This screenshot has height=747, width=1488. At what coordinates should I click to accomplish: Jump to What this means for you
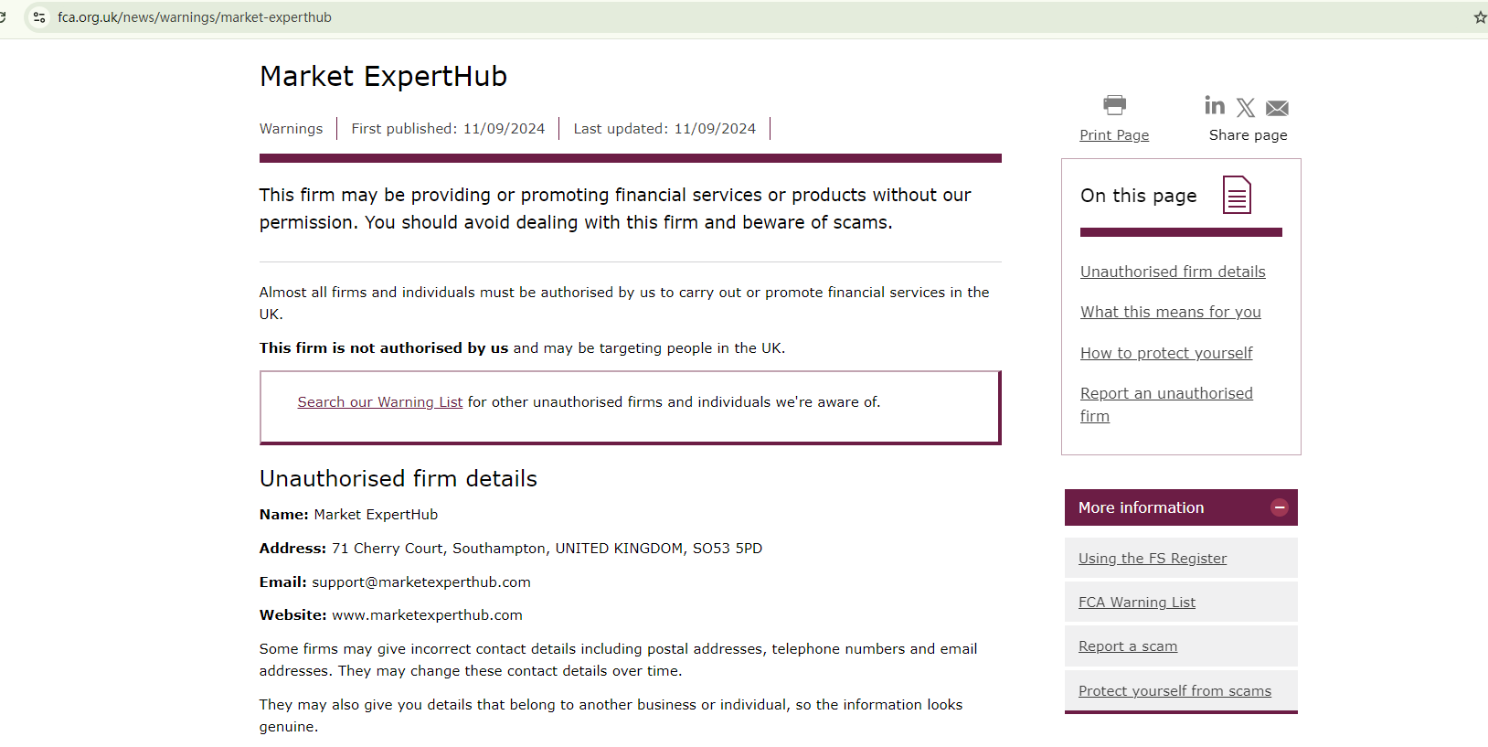[x=1170, y=312]
